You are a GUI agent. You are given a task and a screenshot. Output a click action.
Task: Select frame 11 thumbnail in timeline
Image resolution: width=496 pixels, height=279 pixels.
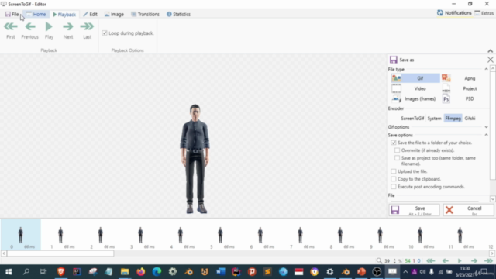460,234
